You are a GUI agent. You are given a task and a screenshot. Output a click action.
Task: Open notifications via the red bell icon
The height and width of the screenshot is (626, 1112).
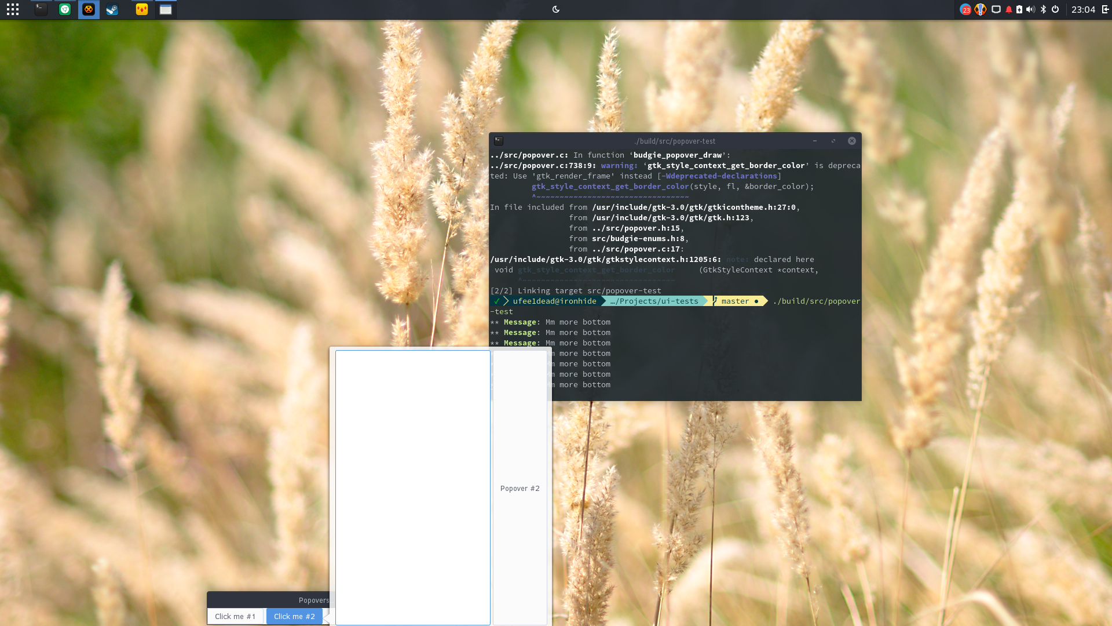1009,9
